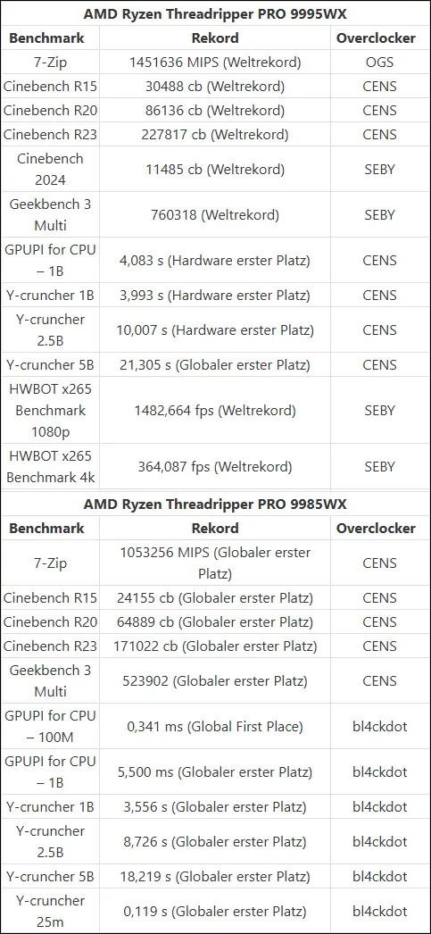Select the first table's Benchmark column header
431x934 pixels.
pyautogui.click(x=47, y=38)
